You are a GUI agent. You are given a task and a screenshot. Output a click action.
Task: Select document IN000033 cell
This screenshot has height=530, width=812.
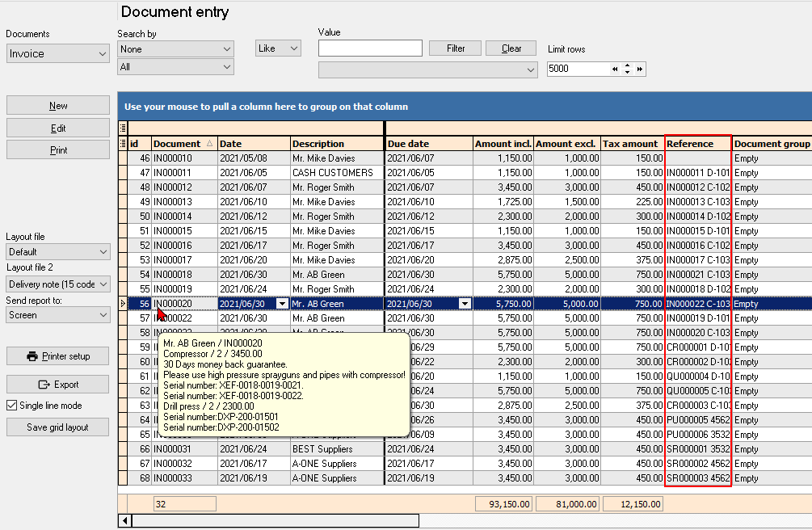pyautogui.click(x=184, y=478)
